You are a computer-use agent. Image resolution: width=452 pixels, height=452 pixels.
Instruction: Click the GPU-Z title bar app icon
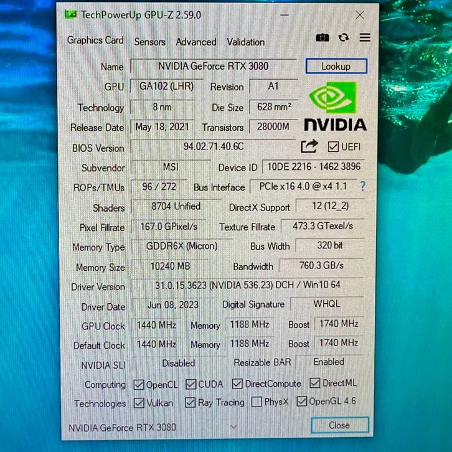coord(72,15)
